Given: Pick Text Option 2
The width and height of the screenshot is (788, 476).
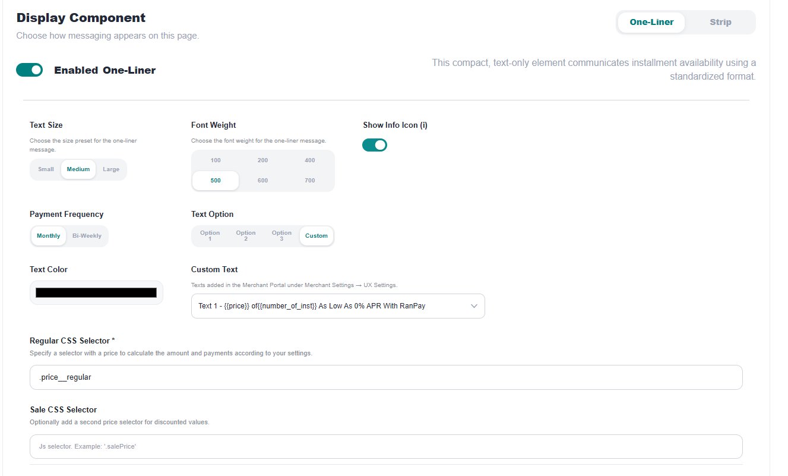Looking at the screenshot, I should [x=246, y=236].
